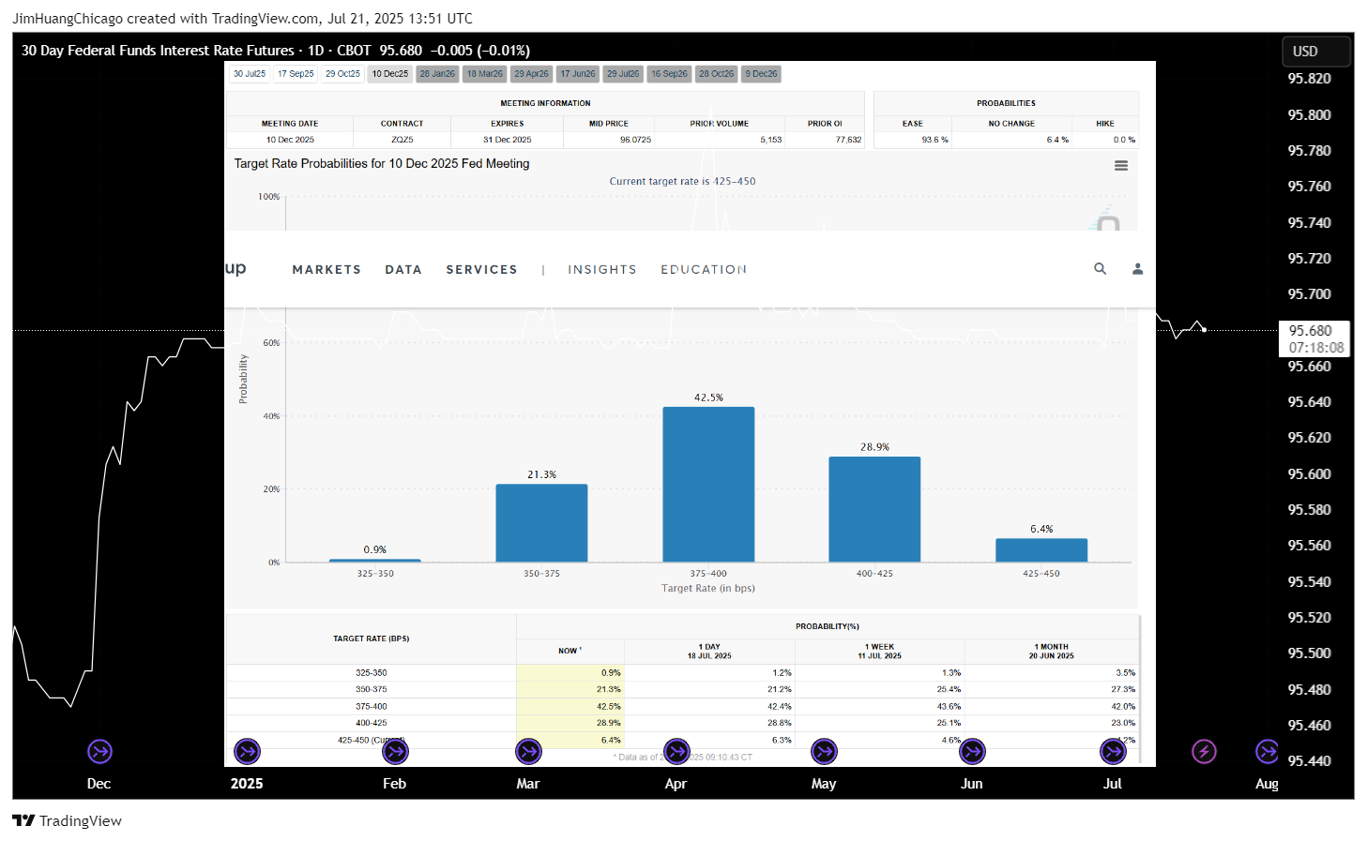
Task: Select the 16 Sep26 meeting tab
Action: tap(669, 74)
